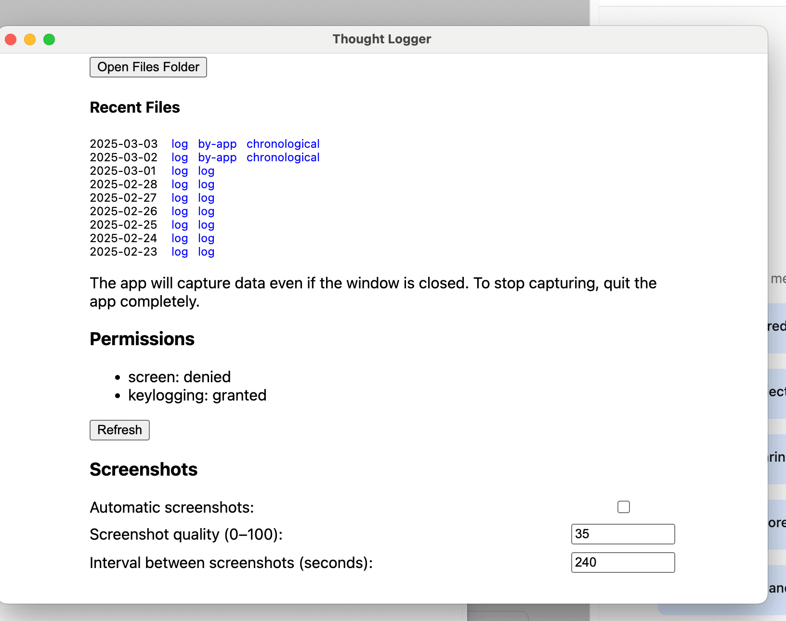Click the 'Automatic screenshots:' label
Viewport: 786px width, 621px height.
172,507
